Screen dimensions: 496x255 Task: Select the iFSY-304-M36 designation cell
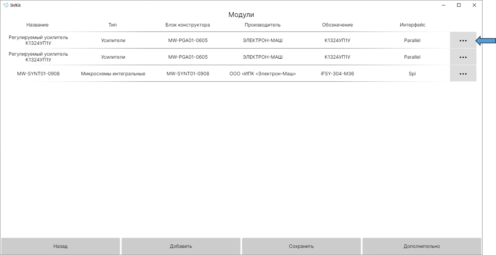point(338,74)
